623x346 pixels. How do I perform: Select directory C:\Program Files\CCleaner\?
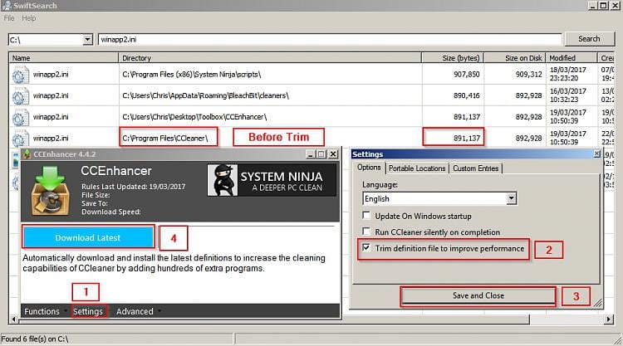tap(165, 138)
